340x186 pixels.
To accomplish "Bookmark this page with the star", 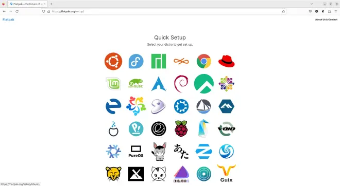I will point(283,11).
